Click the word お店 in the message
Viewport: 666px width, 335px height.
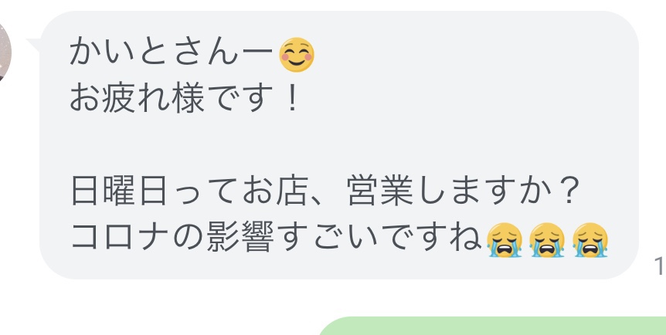pos(275,193)
